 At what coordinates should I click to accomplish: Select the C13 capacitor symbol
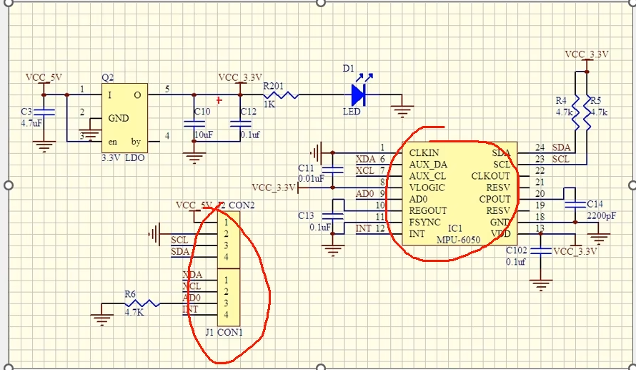coord(332,216)
